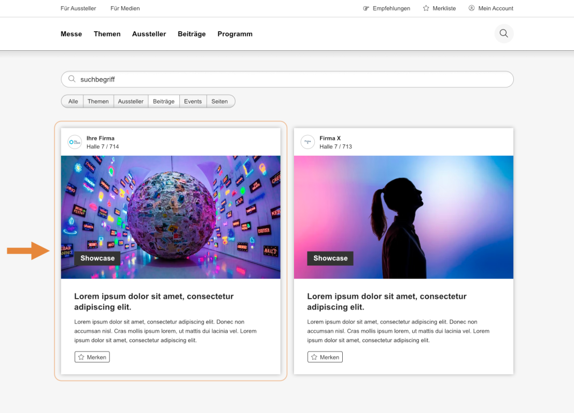Click the Ihre Firma company logo
574x413 pixels.
click(x=75, y=142)
